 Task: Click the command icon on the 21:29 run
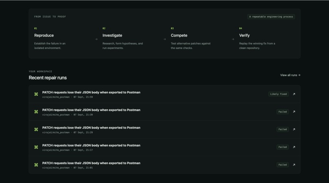pos(36,129)
